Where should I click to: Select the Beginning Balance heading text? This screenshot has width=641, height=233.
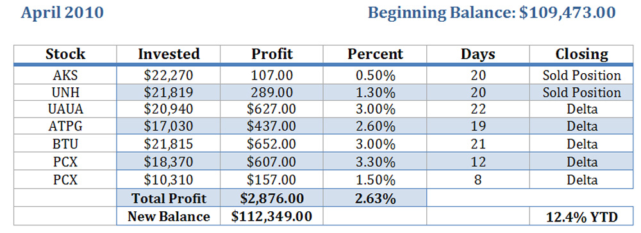click(x=492, y=13)
